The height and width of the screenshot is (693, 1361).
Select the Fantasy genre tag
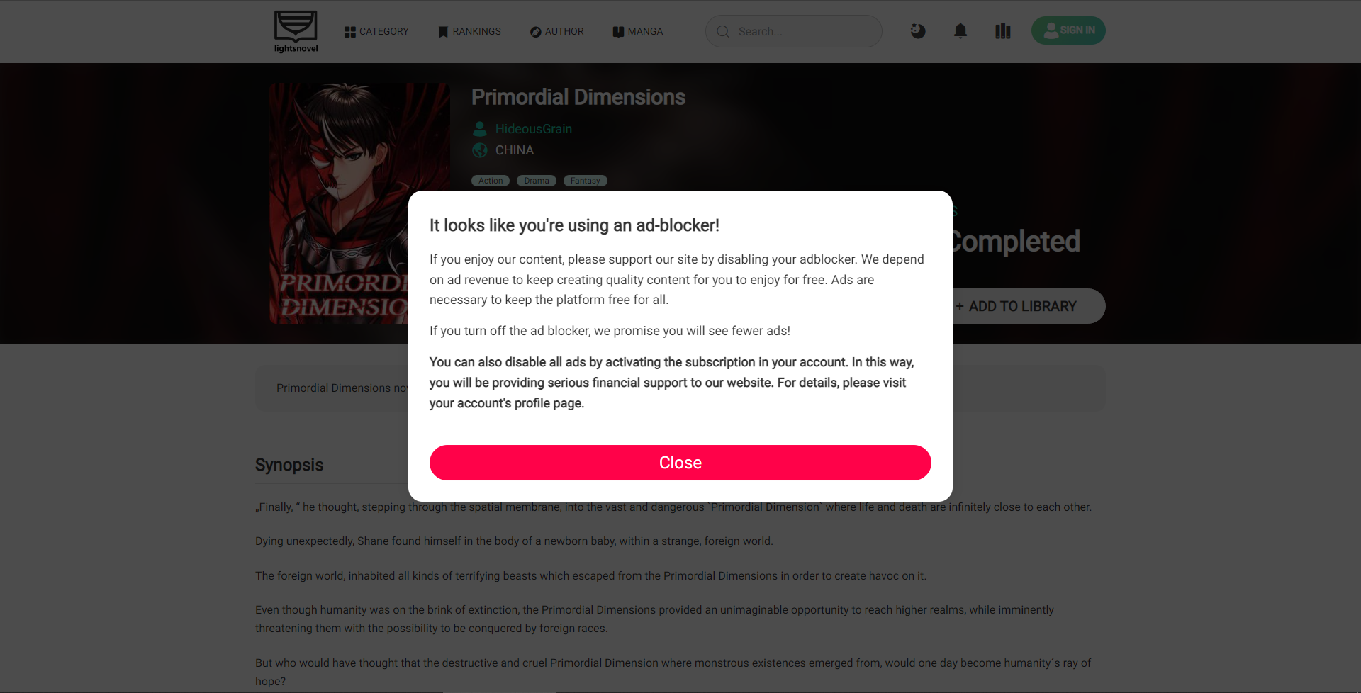(585, 181)
